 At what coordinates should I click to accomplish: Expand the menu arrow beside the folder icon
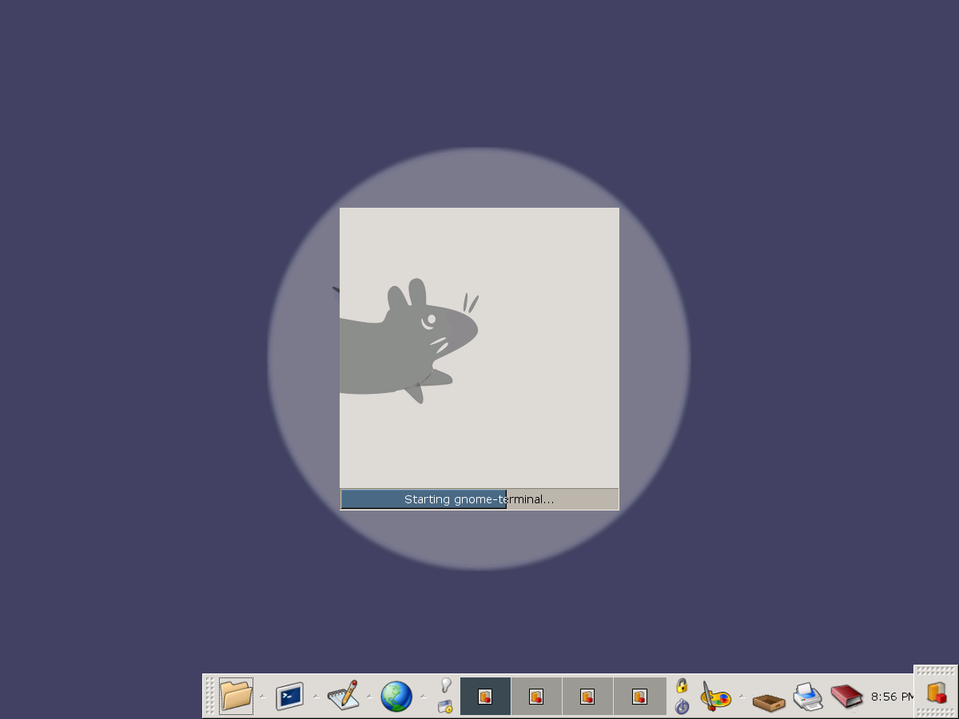point(262,697)
